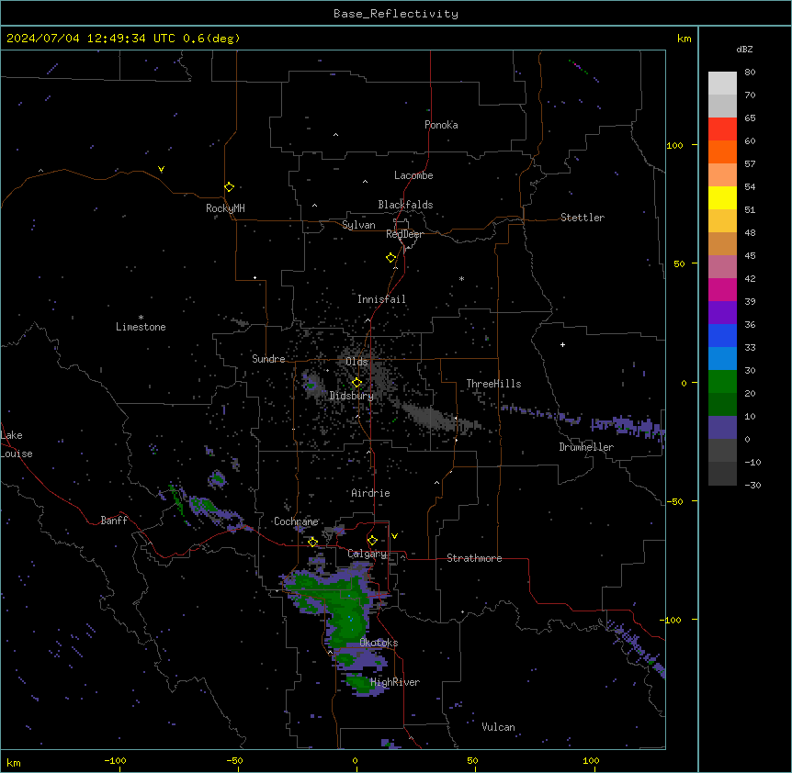
Task: Click the Airdrie label
Action: pos(370,493)
